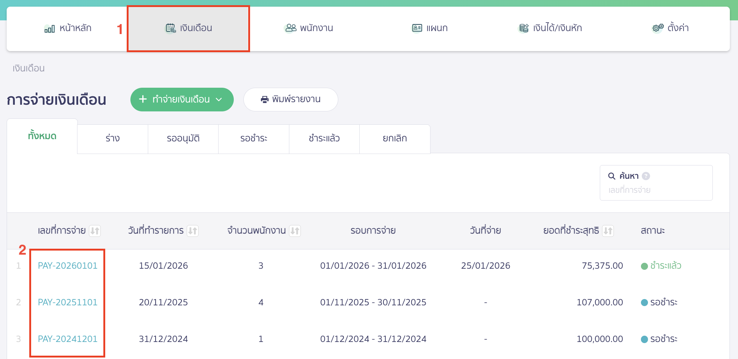Click the ID card icon for แผนก

point(417,28)
